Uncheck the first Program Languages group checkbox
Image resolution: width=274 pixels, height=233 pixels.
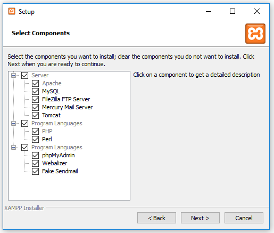coord(24,123)
